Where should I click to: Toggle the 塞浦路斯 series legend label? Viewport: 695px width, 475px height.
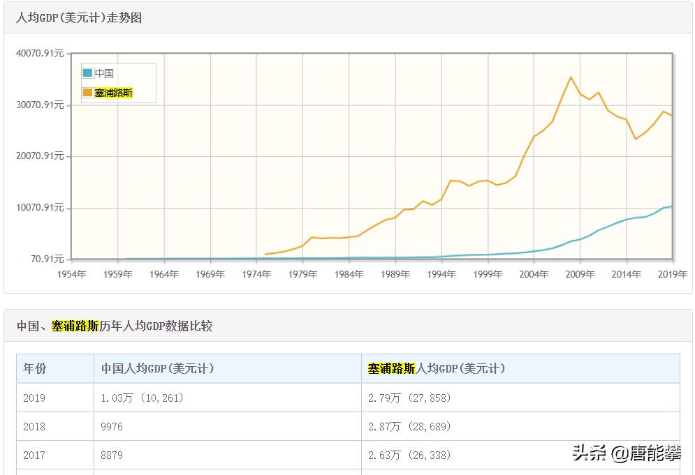click(x=114, y=93)
